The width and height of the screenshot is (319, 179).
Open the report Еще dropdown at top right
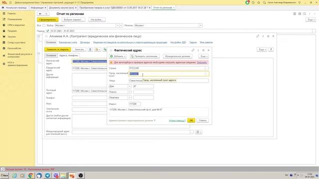311,20
